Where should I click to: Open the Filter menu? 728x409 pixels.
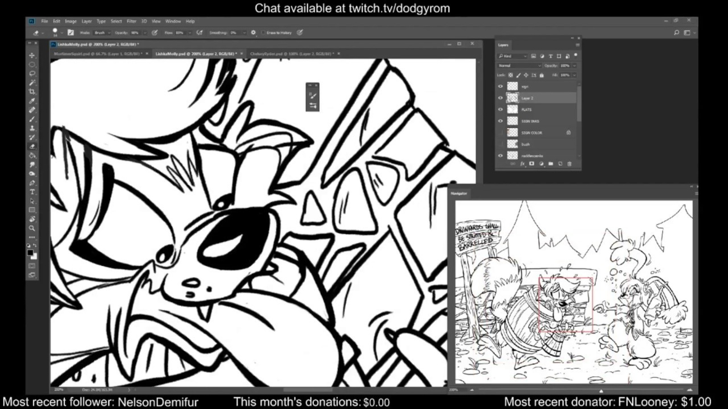(x=131, y=21)
